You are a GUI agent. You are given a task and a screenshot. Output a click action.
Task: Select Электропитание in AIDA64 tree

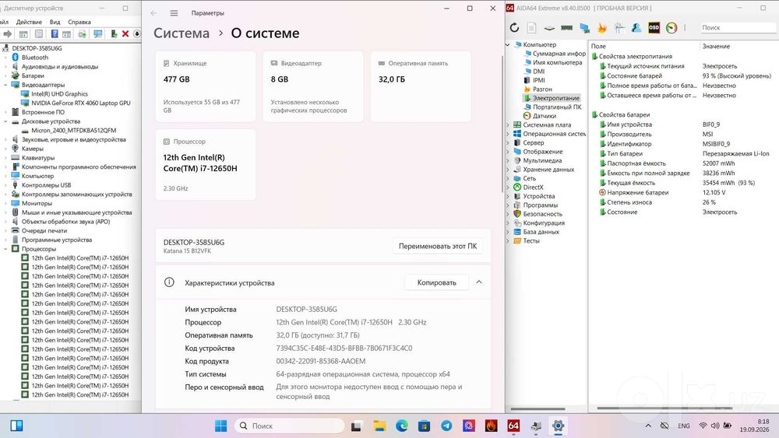[x=556, y=98]
